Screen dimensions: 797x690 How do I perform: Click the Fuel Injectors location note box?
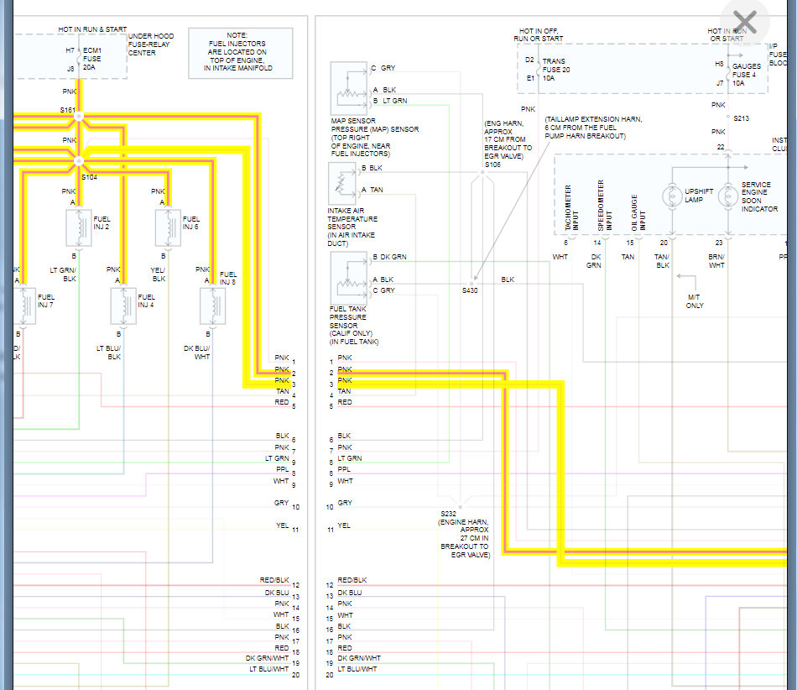(242, 53)
